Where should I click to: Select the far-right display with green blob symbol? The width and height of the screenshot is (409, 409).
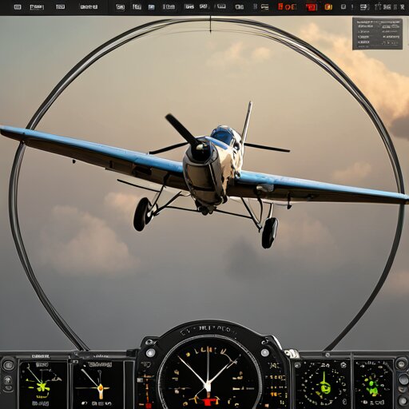pos(373,384)
